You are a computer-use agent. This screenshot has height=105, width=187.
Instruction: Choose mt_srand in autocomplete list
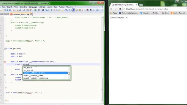click(x=46, y=70)
